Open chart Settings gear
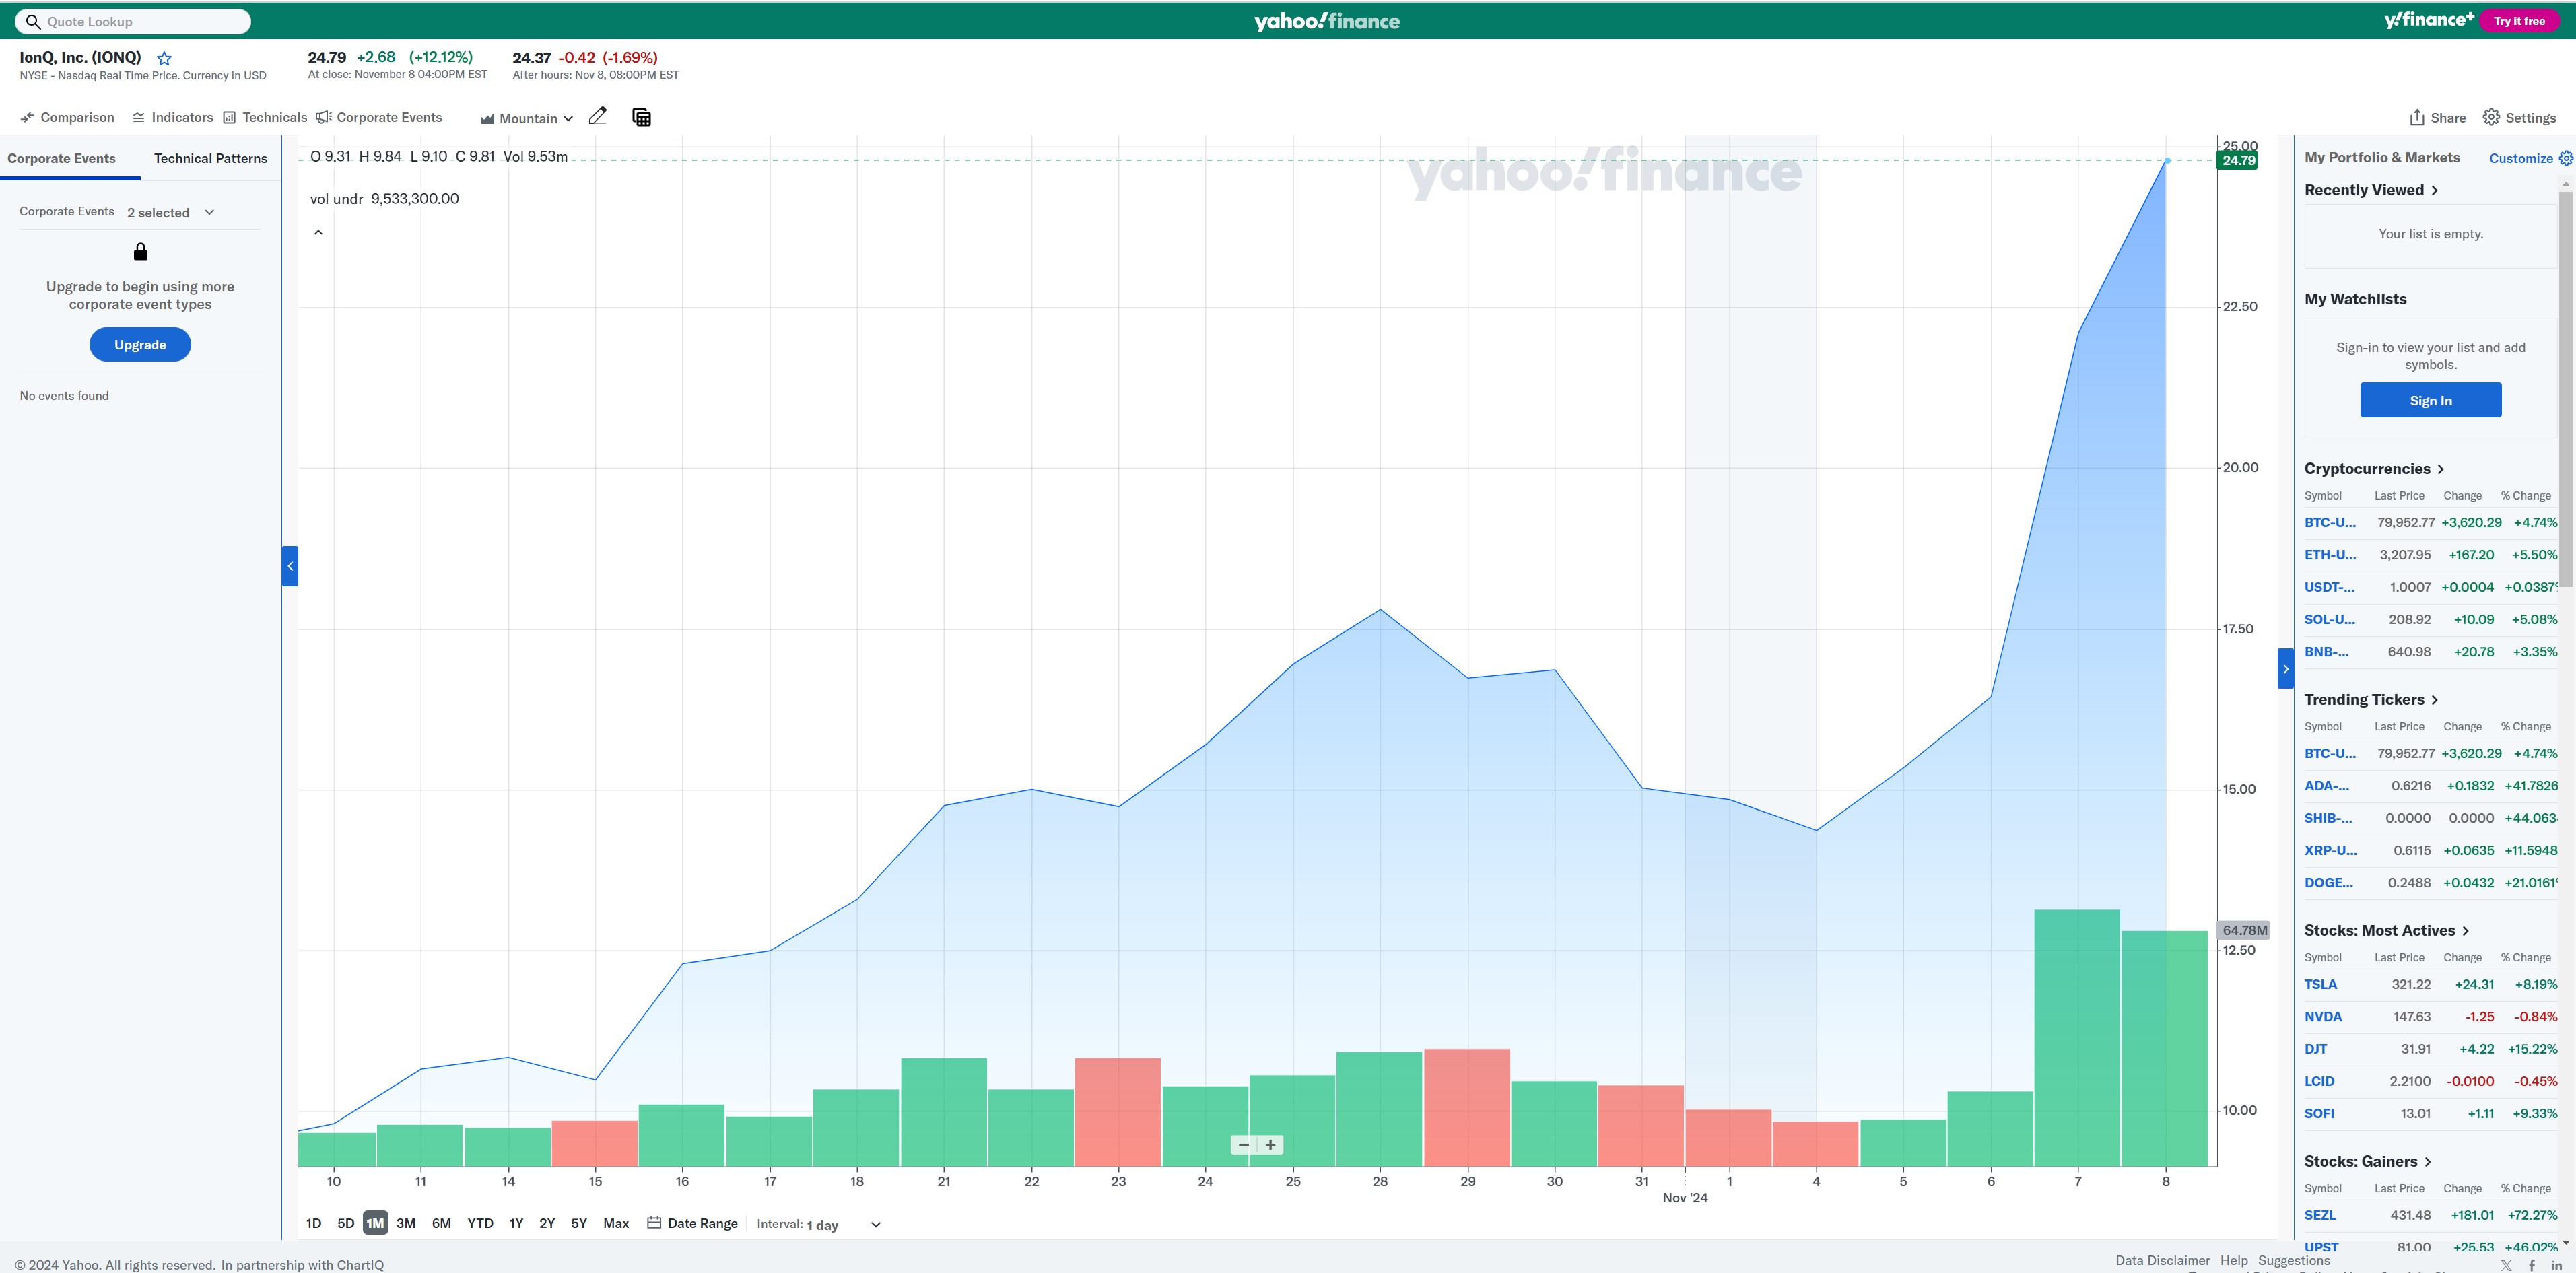Viewport: 2576px width, 1273px height. [2491, 117]
